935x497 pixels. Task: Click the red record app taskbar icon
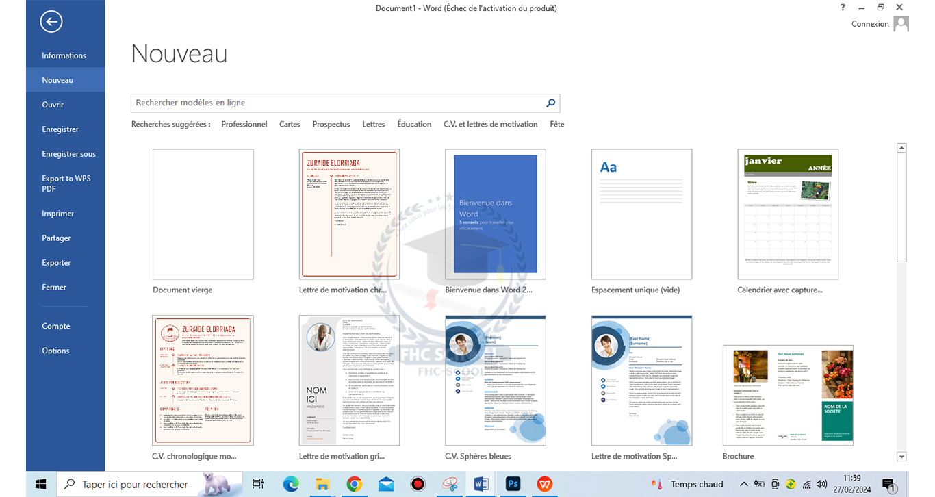[418, 484]
